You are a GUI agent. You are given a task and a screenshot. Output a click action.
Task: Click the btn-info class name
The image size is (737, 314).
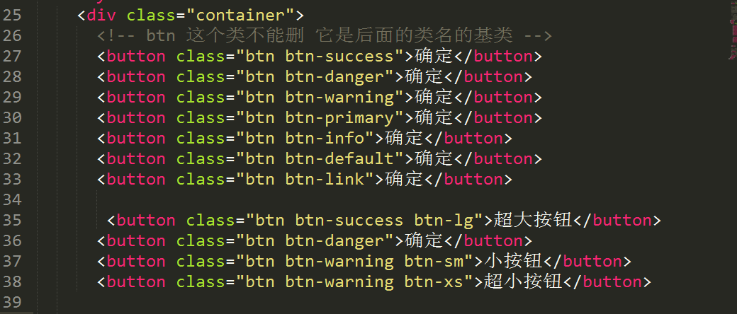325,138
